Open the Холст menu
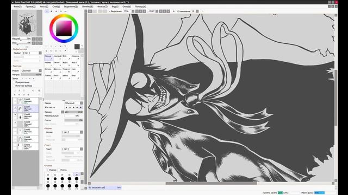348x195 pixels. coord(43,6)
